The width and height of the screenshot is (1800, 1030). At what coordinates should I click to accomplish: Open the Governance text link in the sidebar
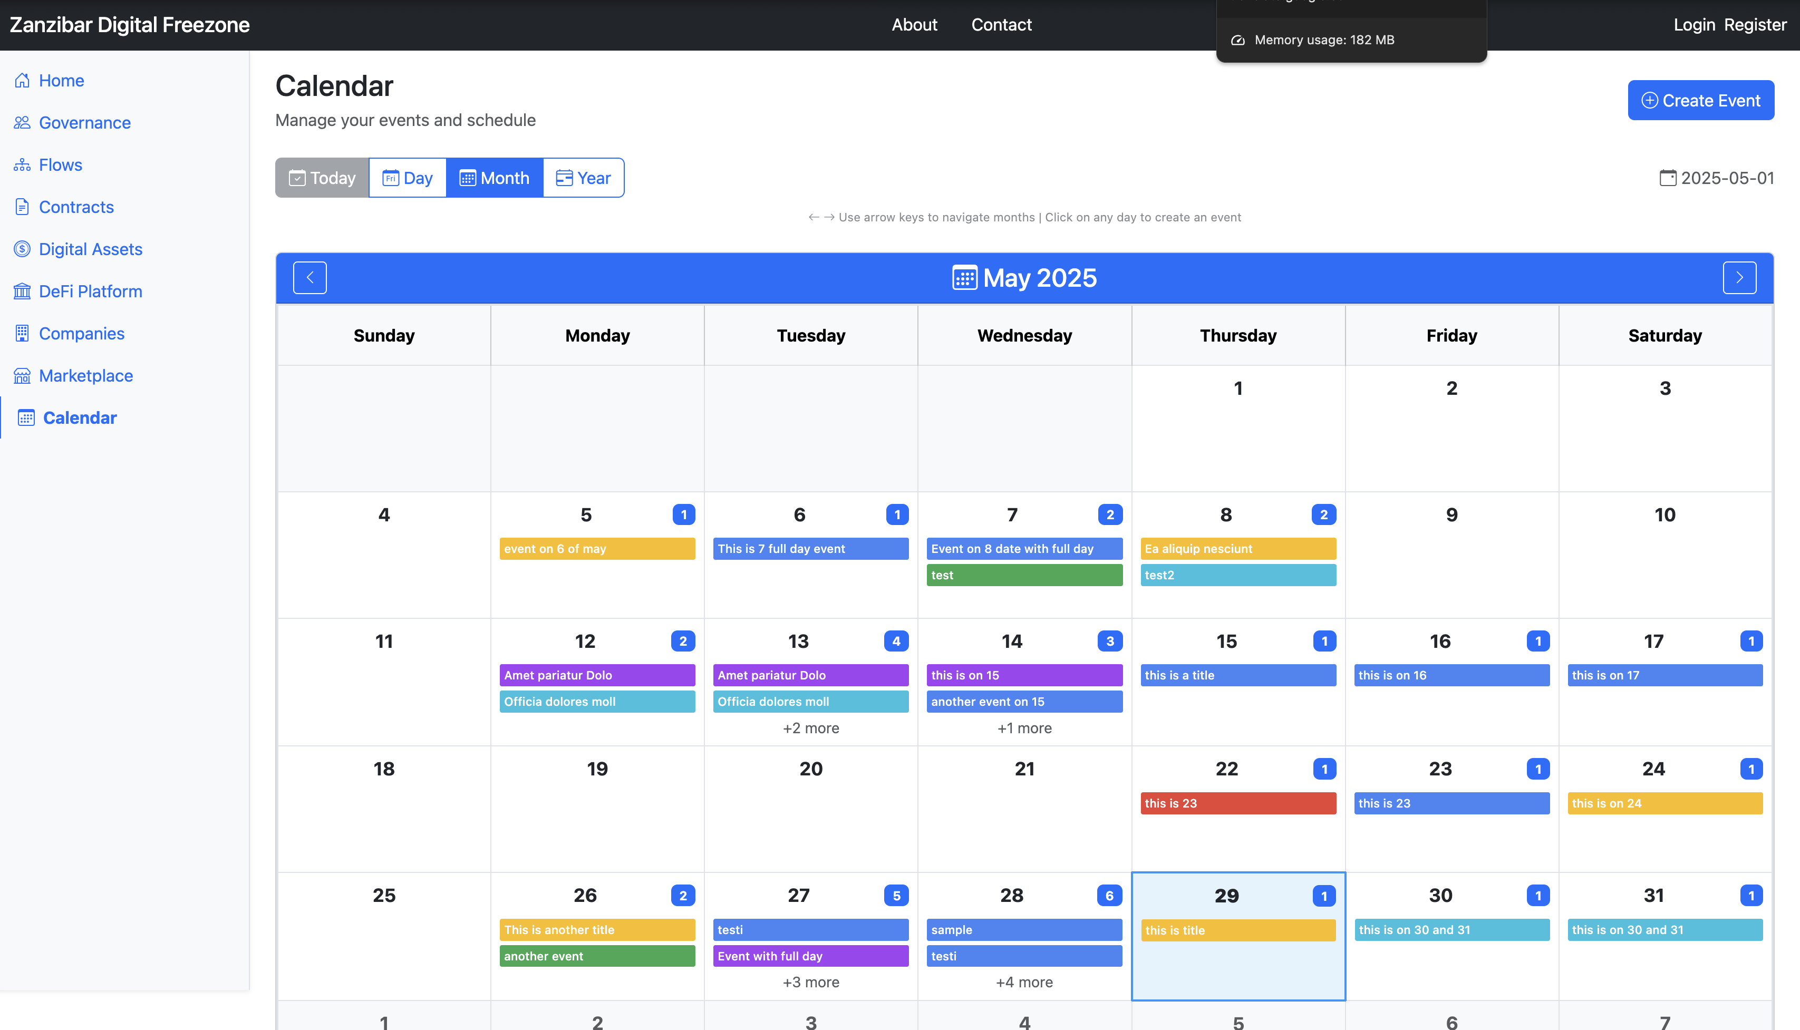(85, 122)
